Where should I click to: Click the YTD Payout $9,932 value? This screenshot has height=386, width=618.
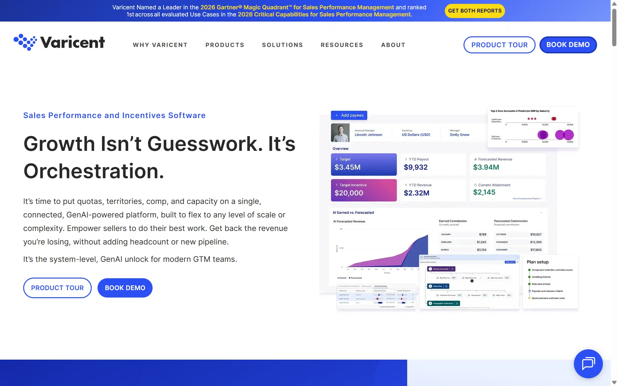(416, 167)
